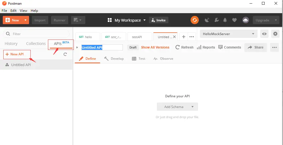The width and height of the screenshot is (283, 145).
Task: Click the heart icon in header
Action: (234, 20)
